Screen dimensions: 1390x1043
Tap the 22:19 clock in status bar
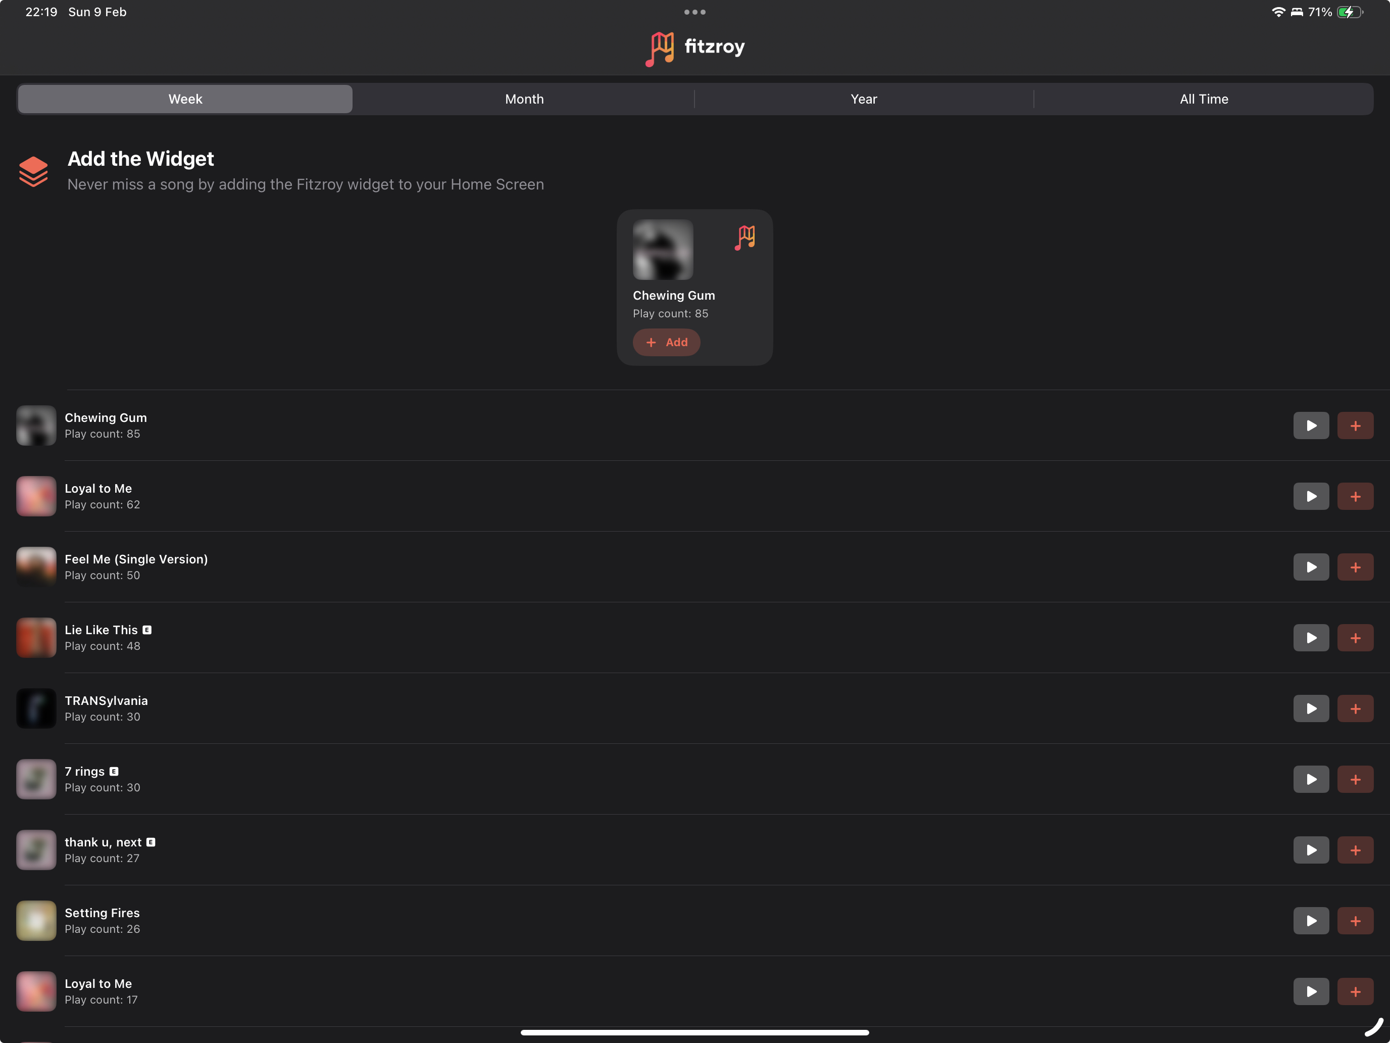41,12
